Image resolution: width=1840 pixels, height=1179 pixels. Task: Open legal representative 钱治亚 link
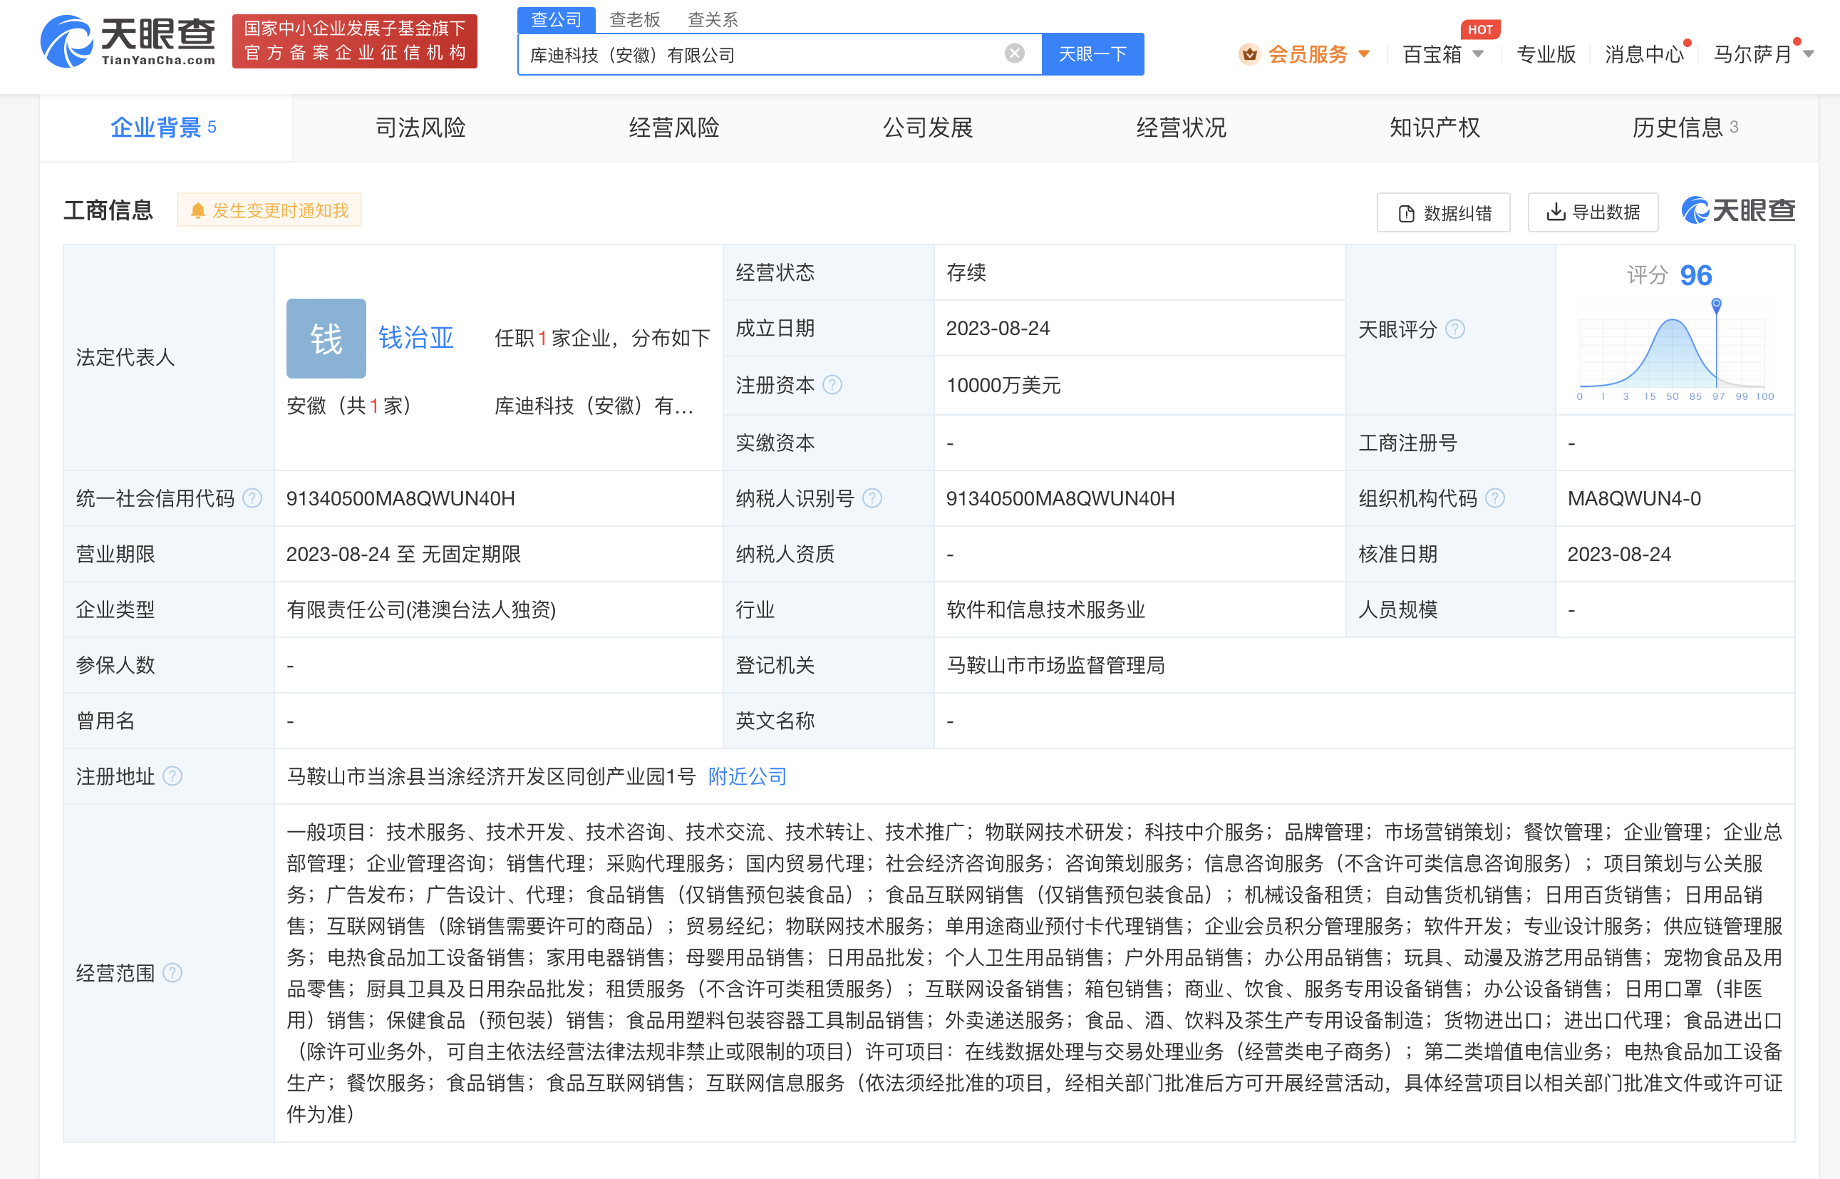415,338
